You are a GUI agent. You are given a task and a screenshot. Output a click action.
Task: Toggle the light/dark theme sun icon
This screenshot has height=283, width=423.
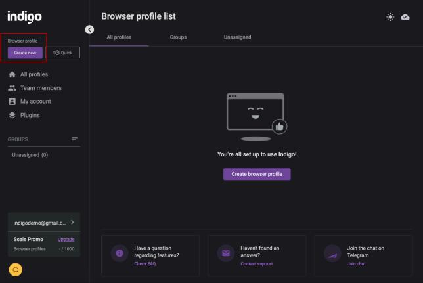[390, 16]
